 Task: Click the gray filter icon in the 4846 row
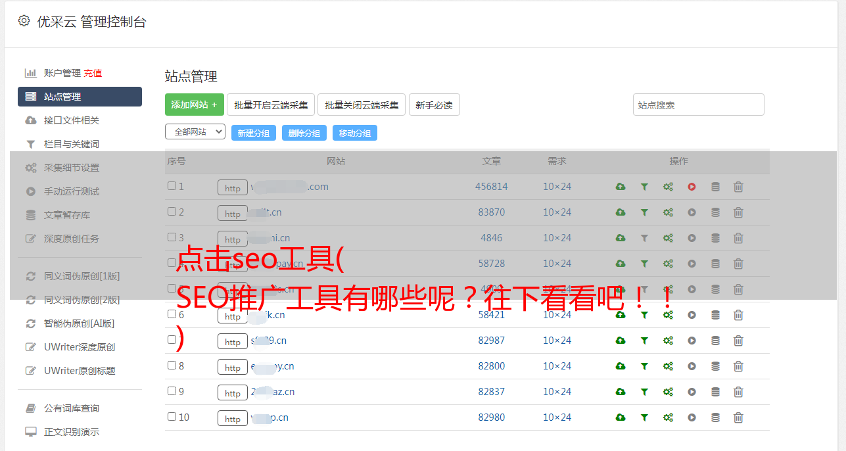[644, 238]
